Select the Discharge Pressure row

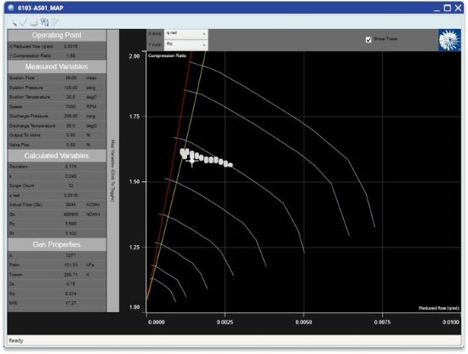pos(57,116)
